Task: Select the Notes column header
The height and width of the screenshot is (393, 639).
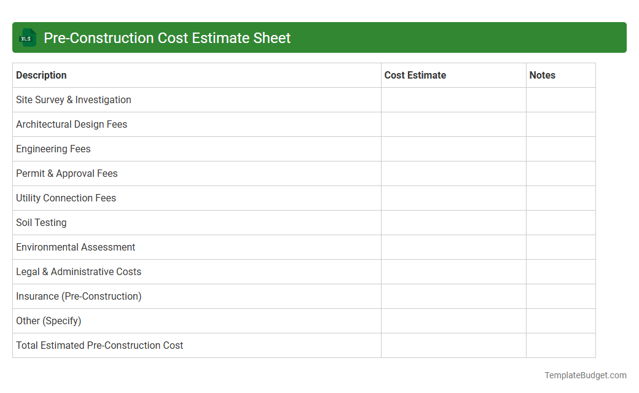Action: point(543,75)
